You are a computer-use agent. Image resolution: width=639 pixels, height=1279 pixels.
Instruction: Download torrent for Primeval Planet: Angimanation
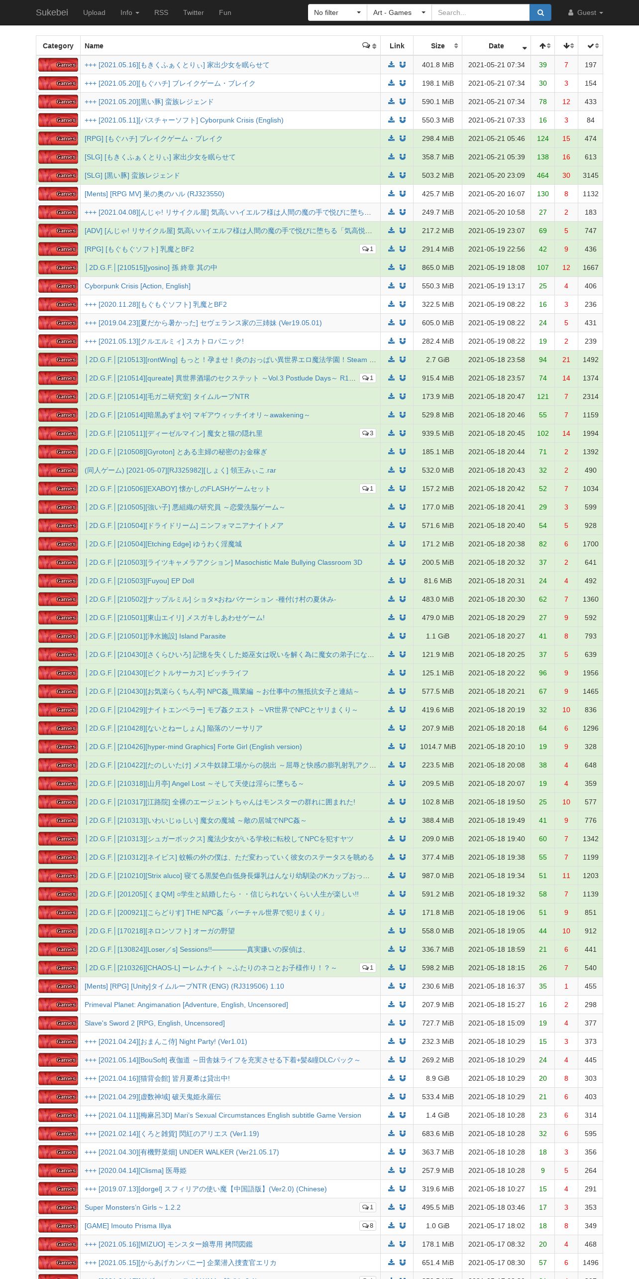click(391, 1005)
